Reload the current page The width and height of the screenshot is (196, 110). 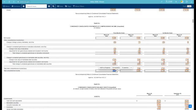click(x=13, y=2)
